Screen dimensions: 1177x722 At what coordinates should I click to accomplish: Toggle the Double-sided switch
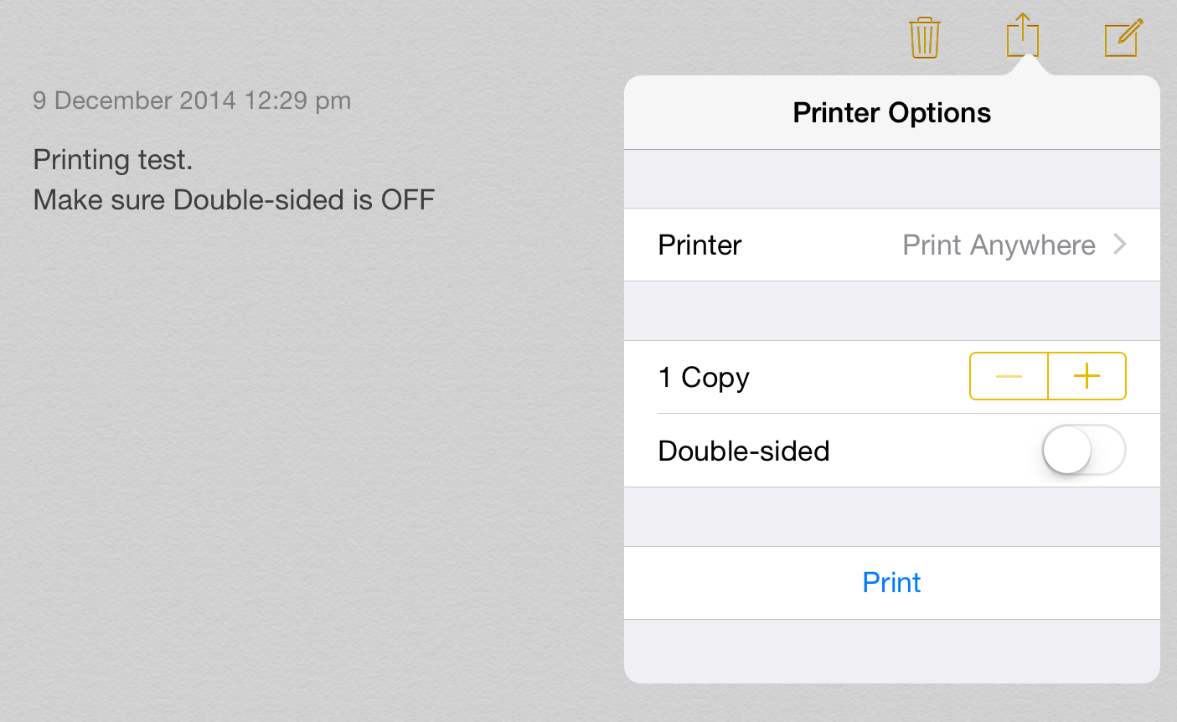point(1083,450)
